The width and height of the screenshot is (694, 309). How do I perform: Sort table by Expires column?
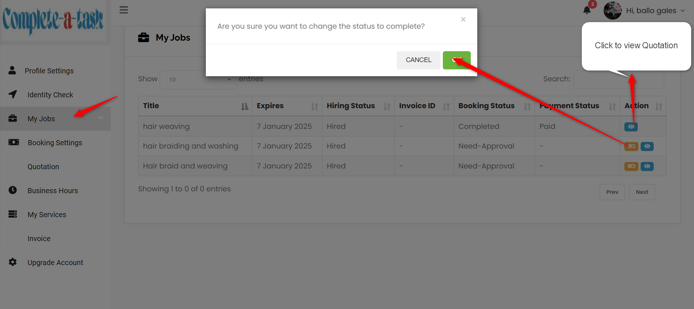(x=287, y=106)
